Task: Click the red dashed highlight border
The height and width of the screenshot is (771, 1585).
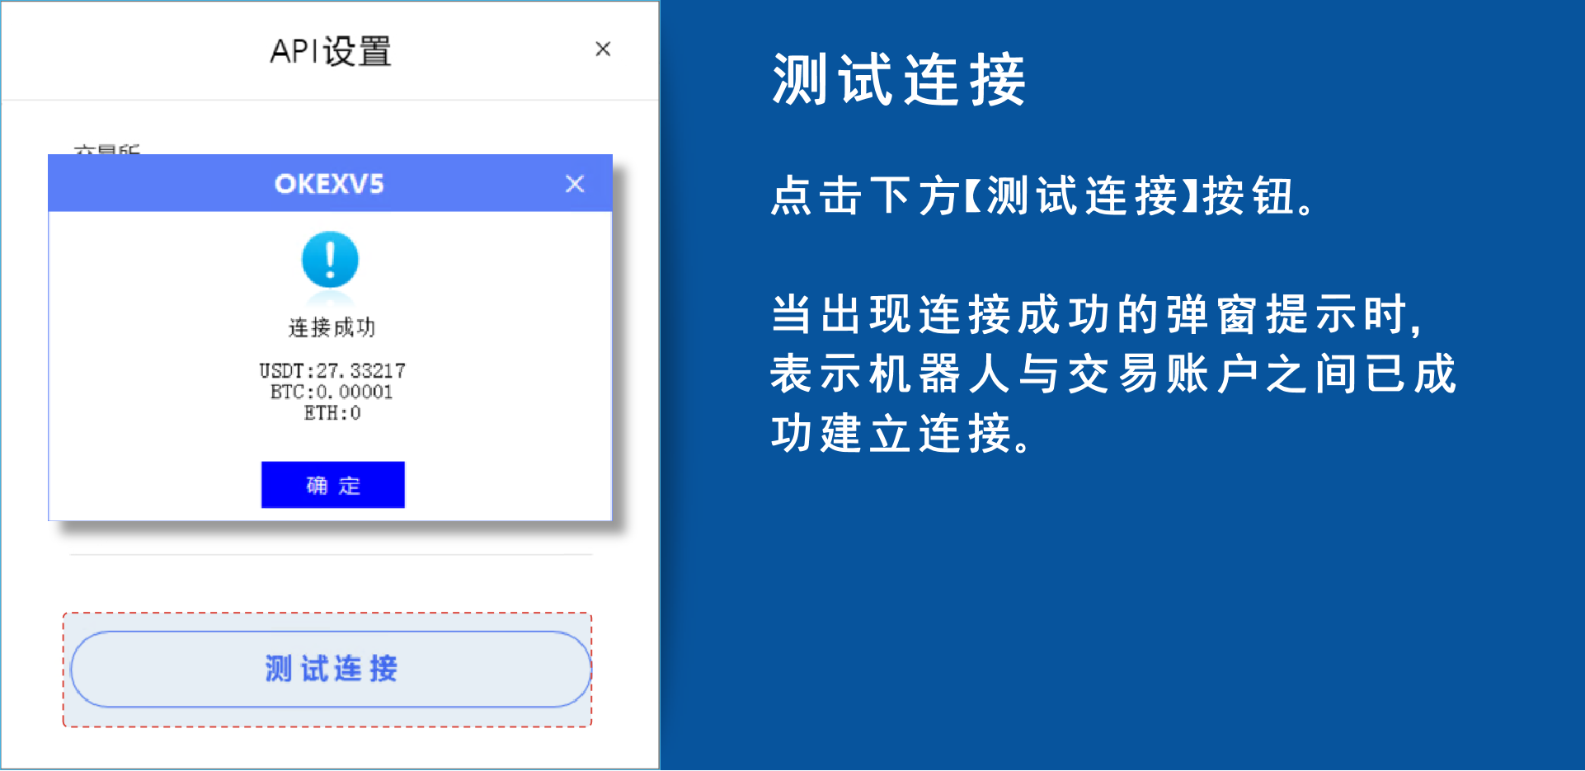Action: tap(327, 614)
